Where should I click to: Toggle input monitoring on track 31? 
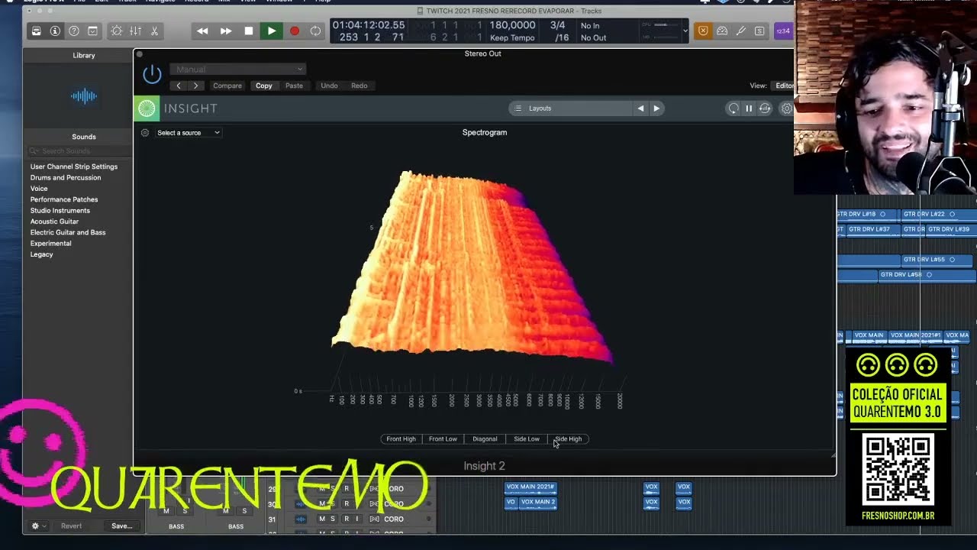pyautogui.click(x=356, y=519)
